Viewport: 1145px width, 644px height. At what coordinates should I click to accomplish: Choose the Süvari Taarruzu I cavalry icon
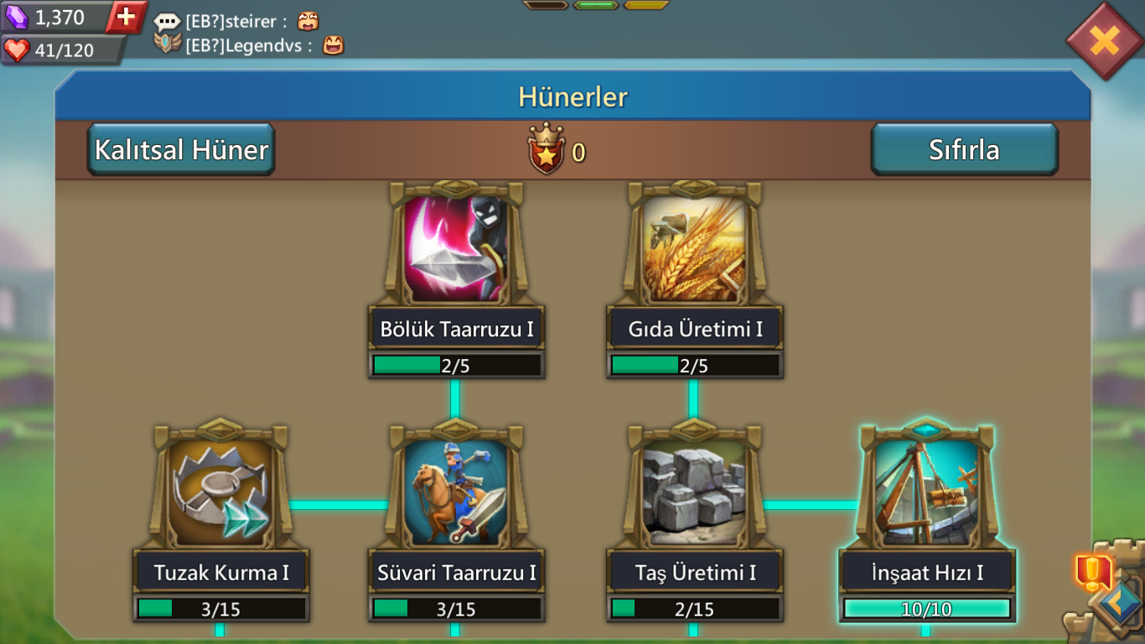456,491
